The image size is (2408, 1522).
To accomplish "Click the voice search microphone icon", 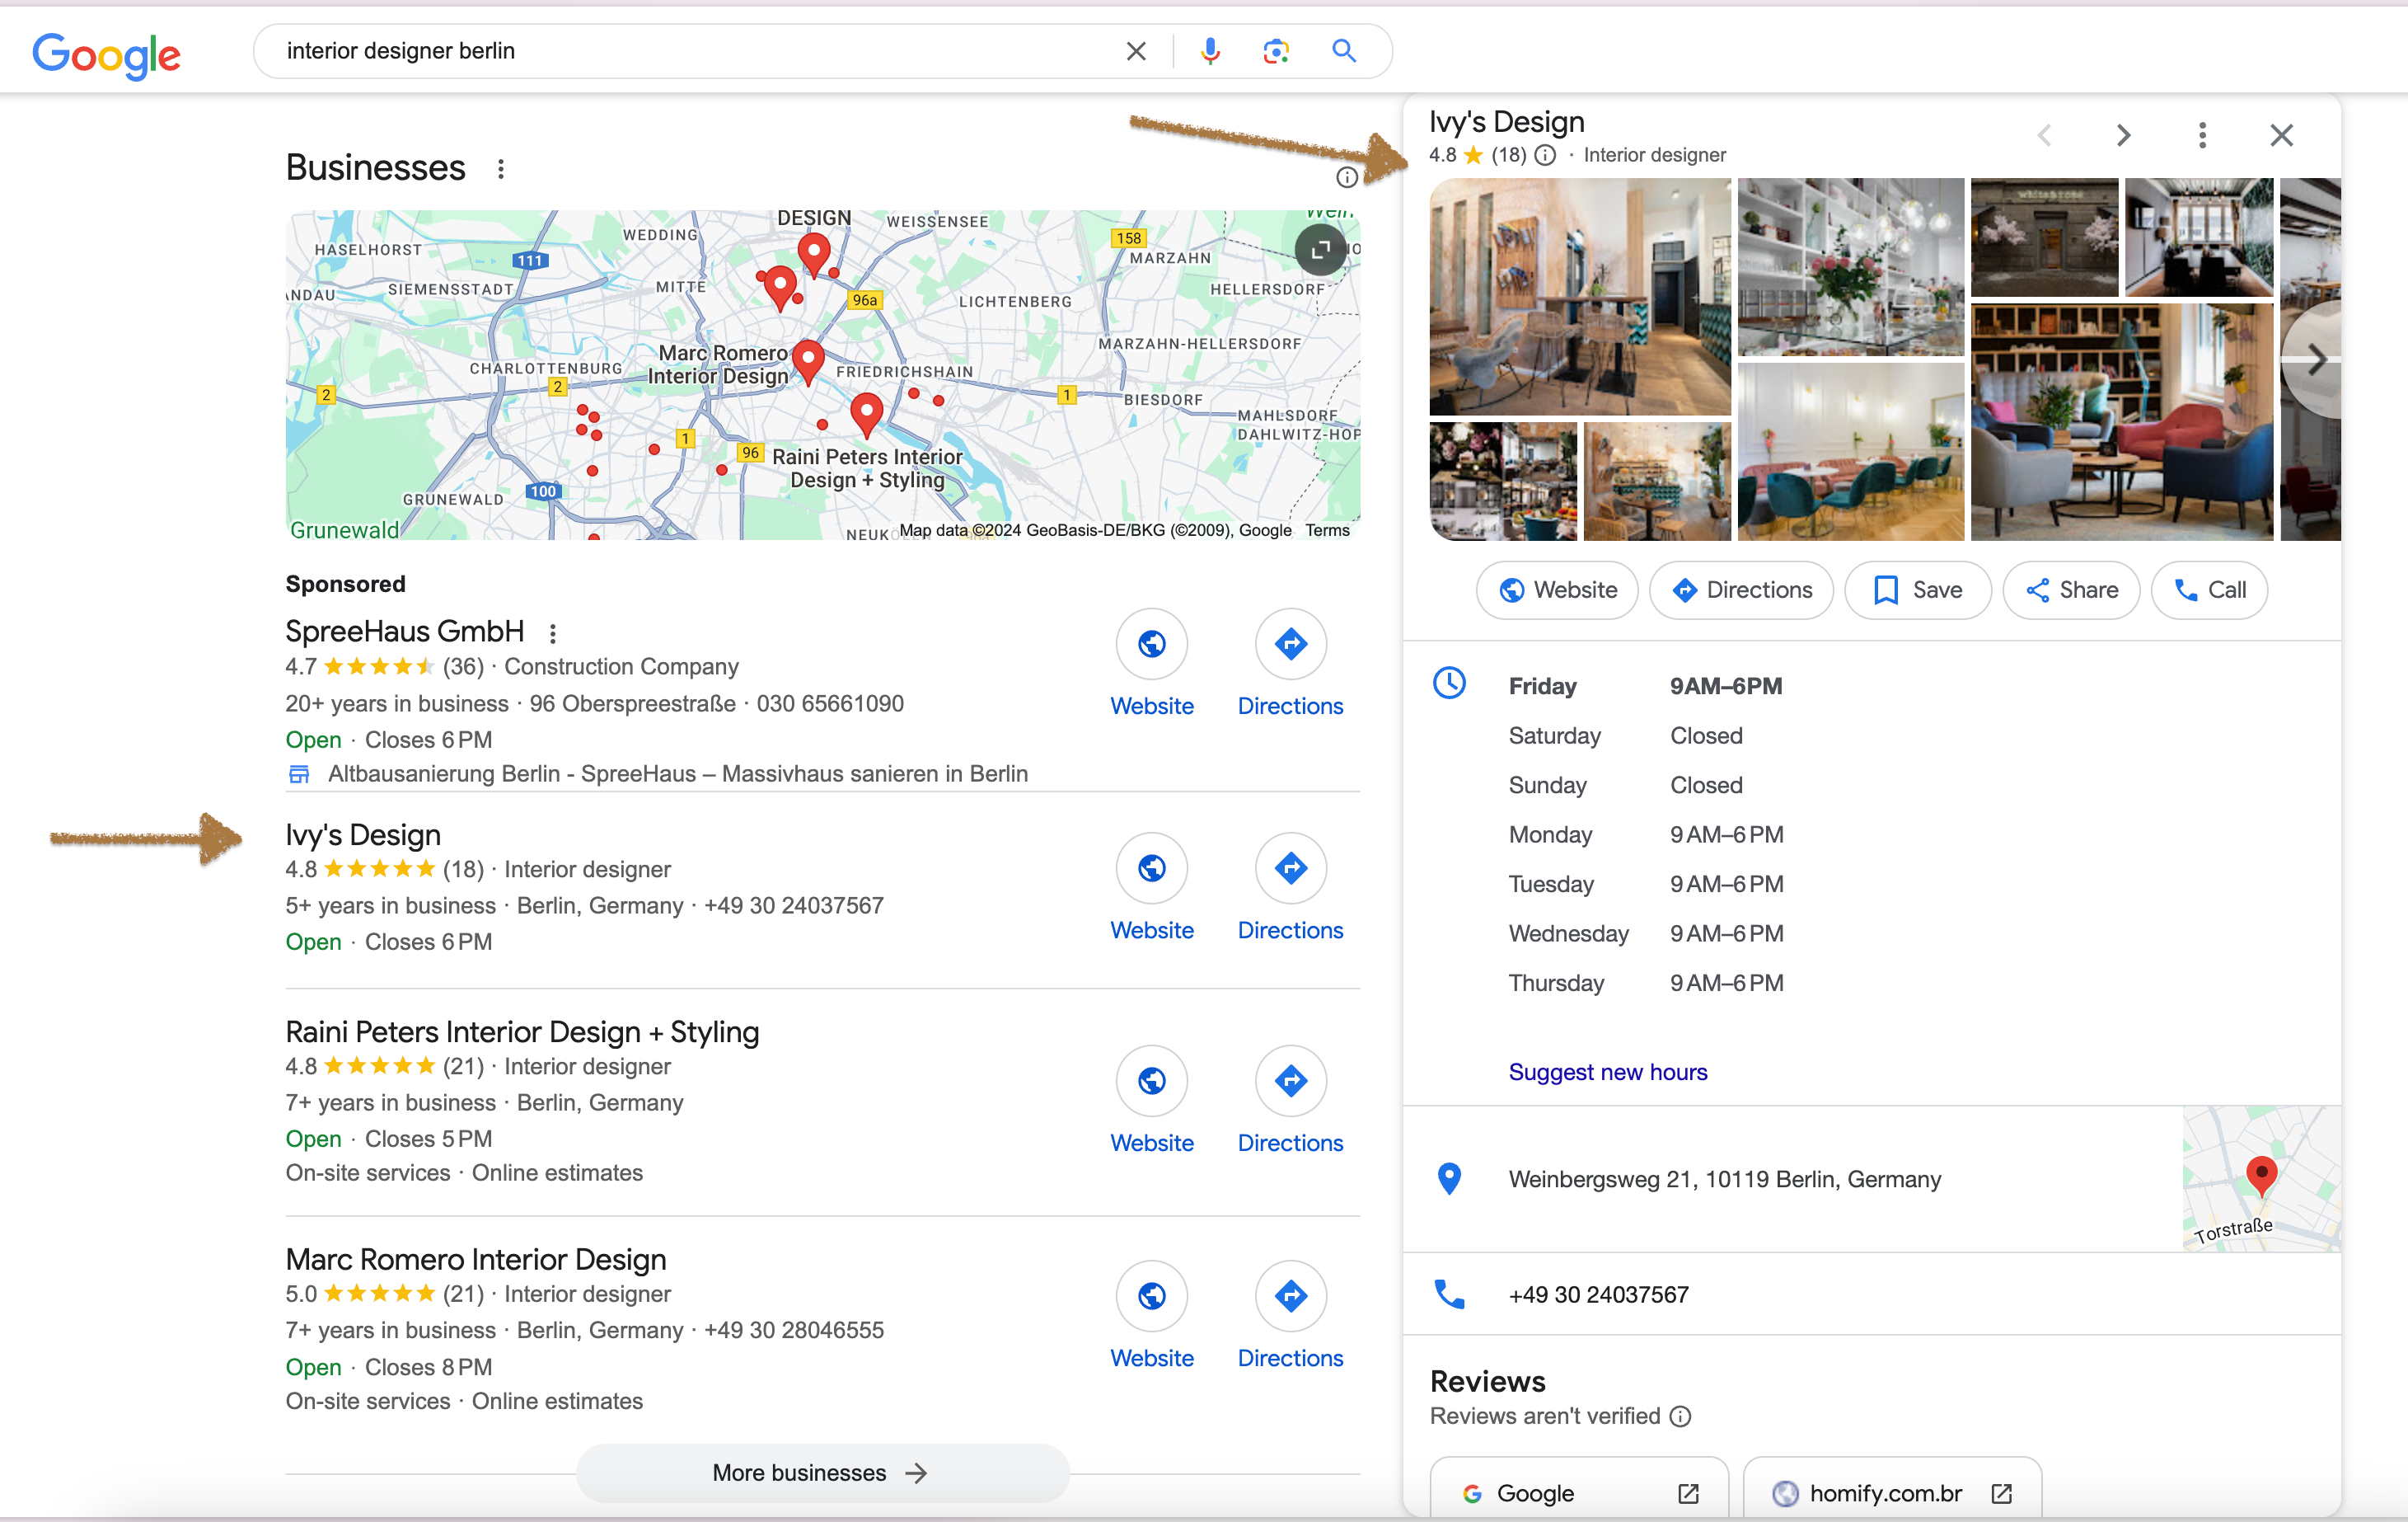I will tap(1210, 51).
